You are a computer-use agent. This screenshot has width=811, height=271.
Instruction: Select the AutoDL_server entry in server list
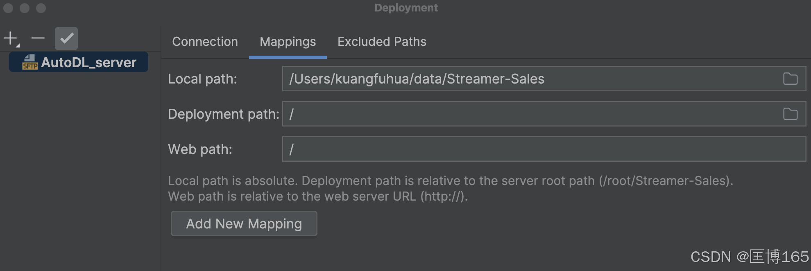[88, 63]
